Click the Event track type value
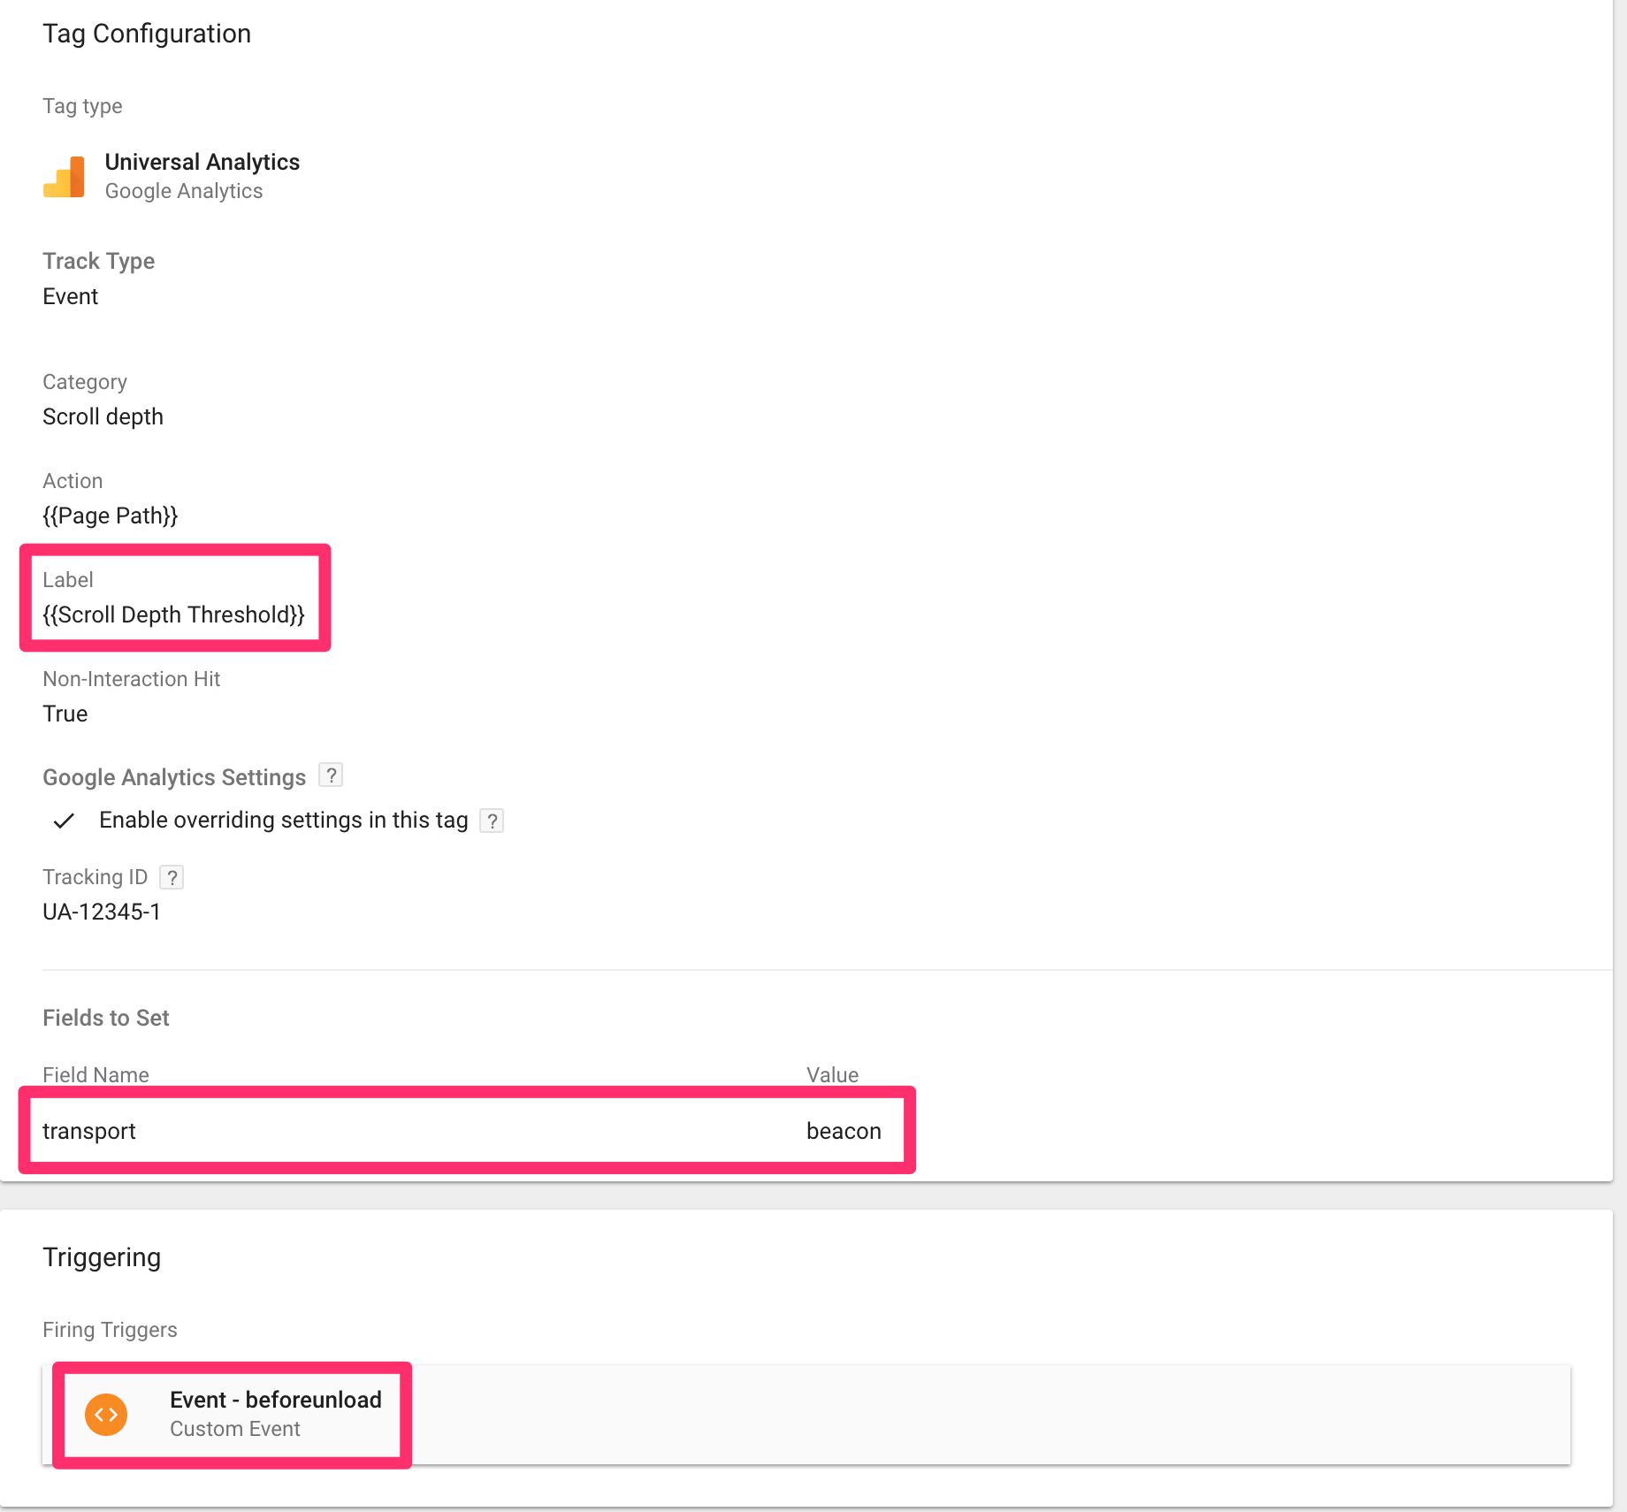This screenshot has height=1512, width=1627. 71,296
